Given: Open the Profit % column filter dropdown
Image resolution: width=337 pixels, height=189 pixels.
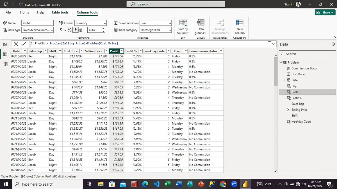Looking at the screenshot, I should [x=141, y=51].
